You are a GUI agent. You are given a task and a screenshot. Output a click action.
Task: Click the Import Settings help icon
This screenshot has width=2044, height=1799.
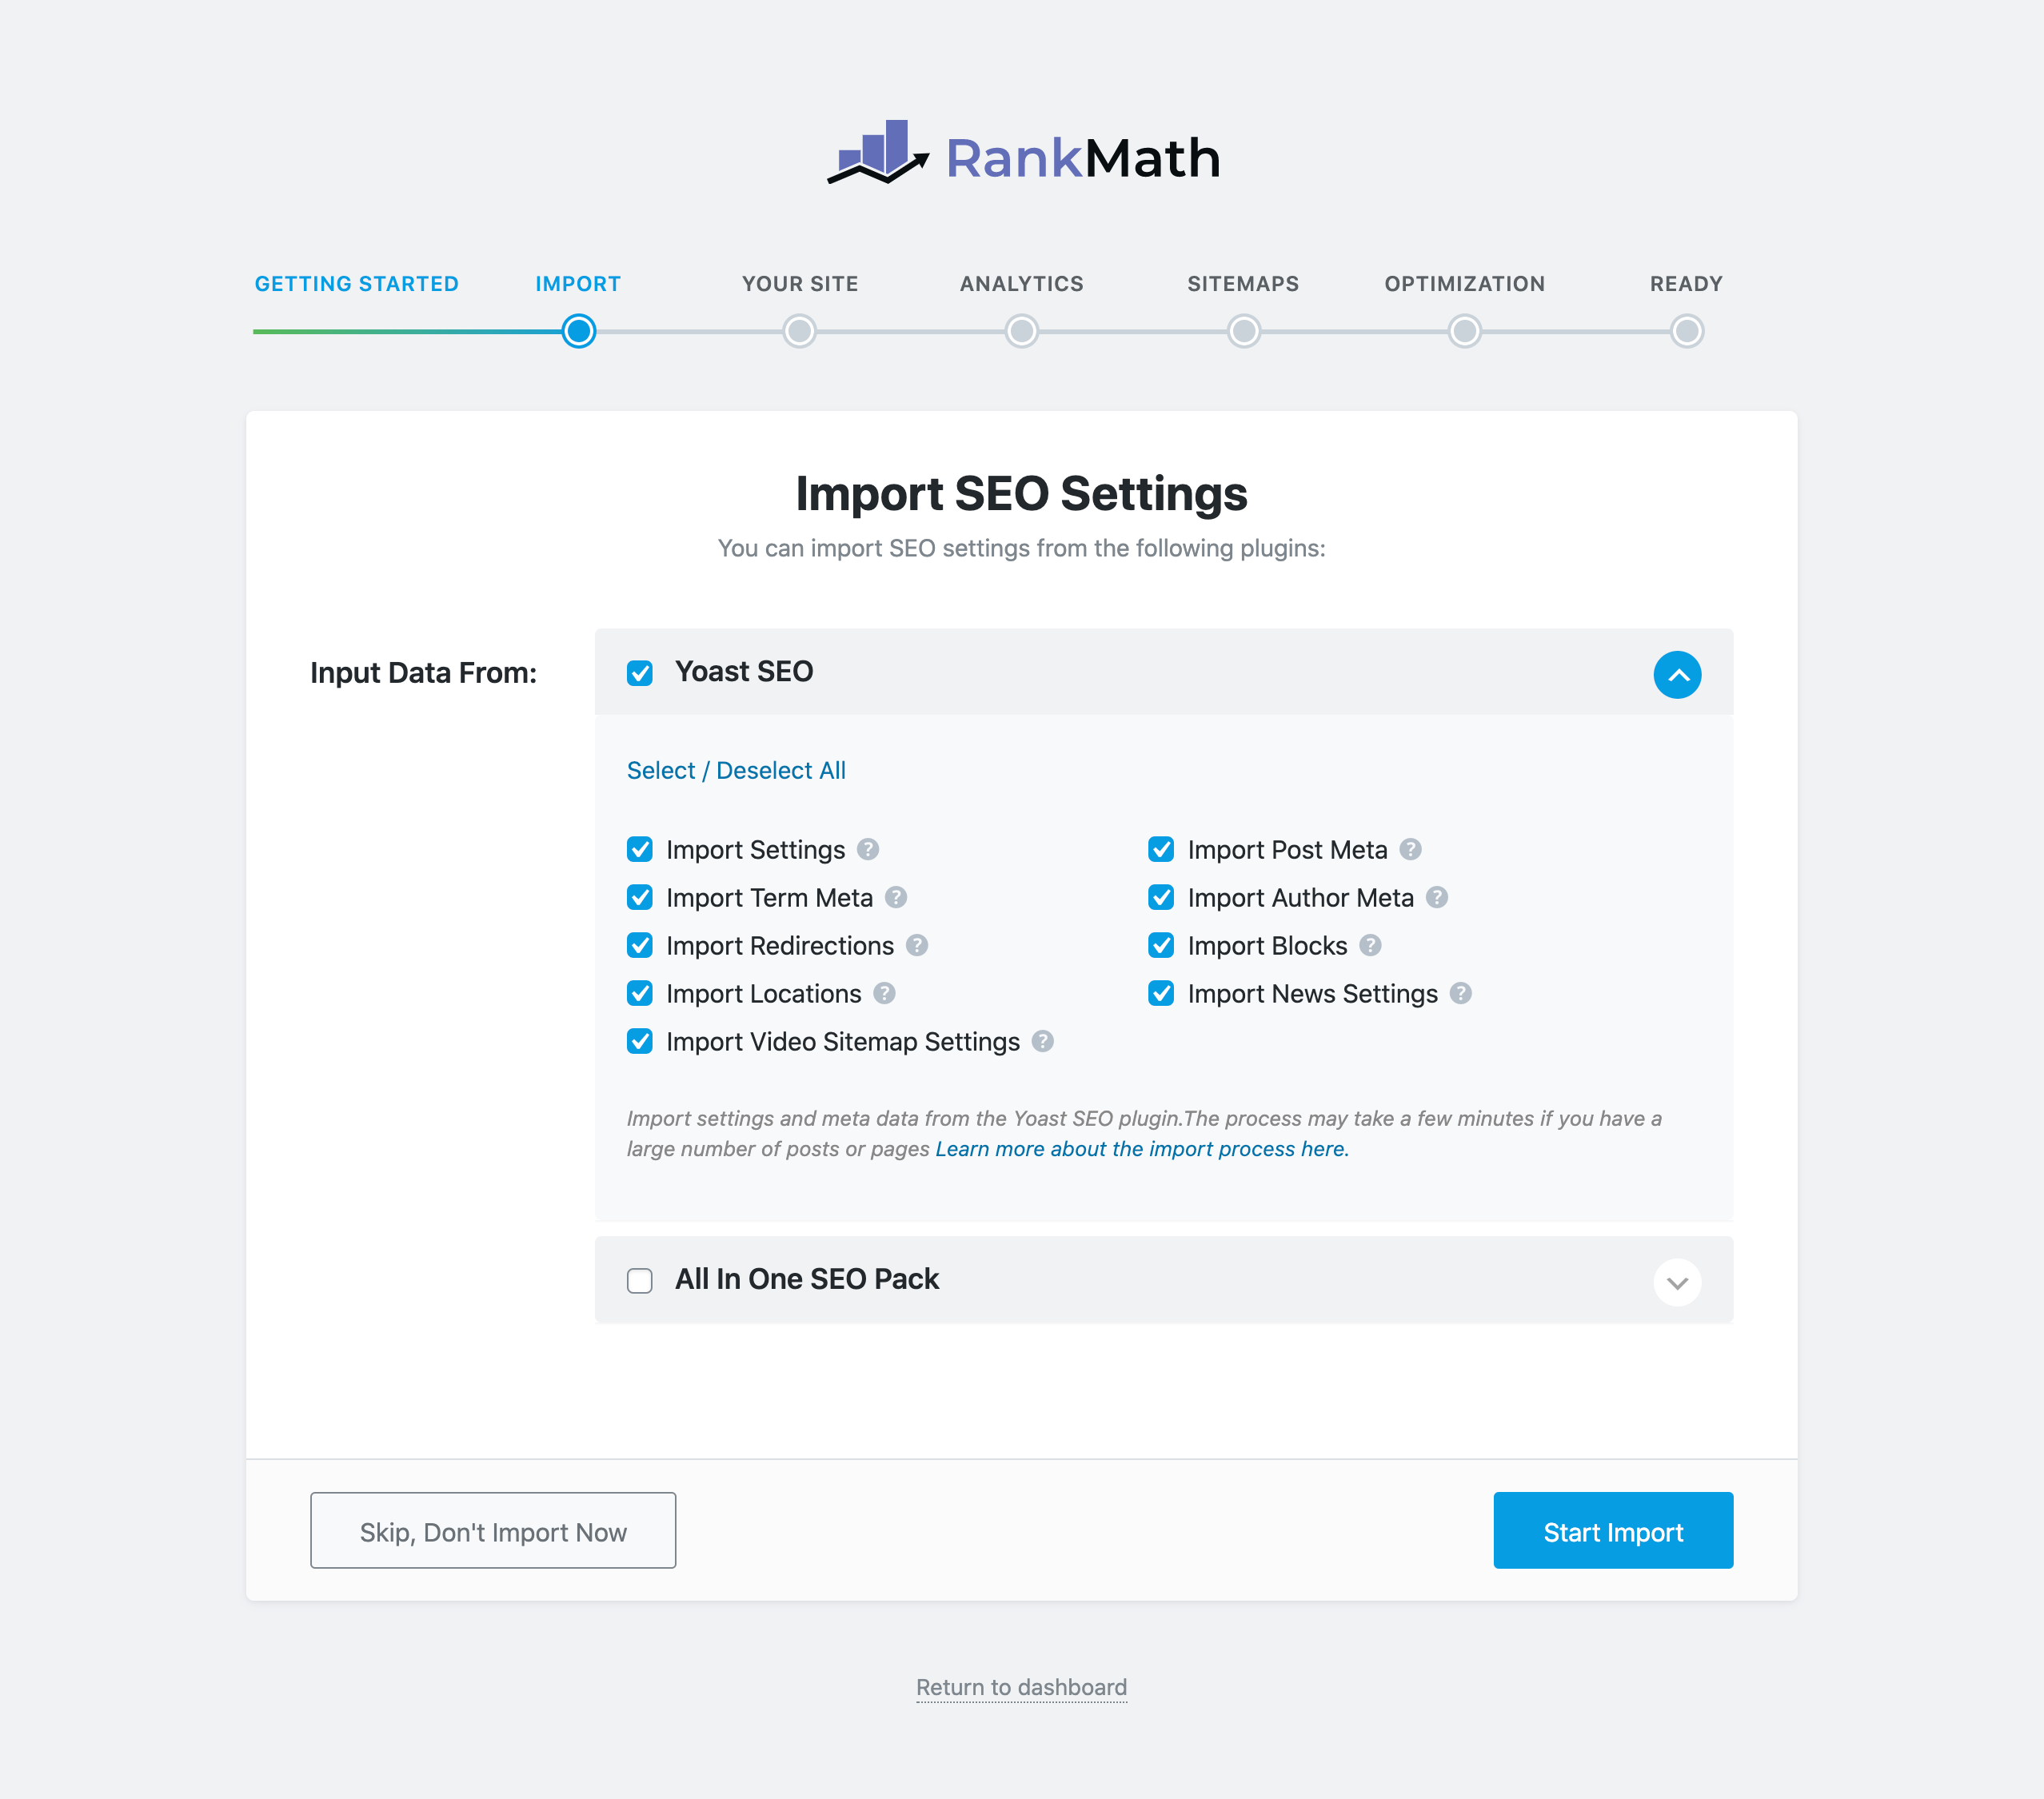click(869, 850)
